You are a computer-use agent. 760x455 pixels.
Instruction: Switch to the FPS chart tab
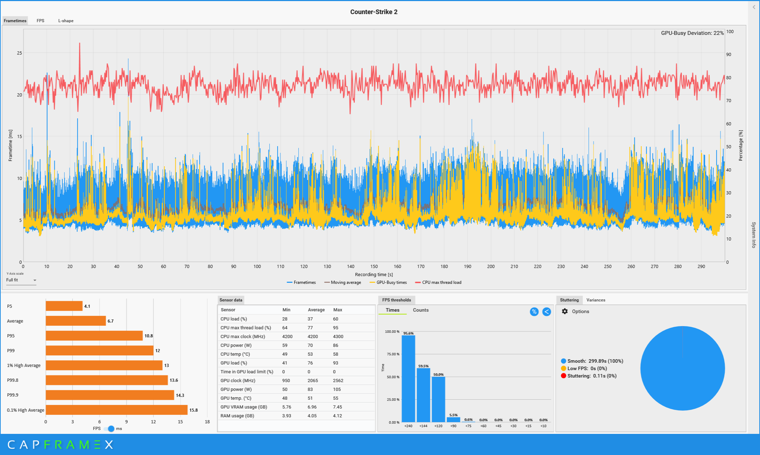(x=41, y=21)
